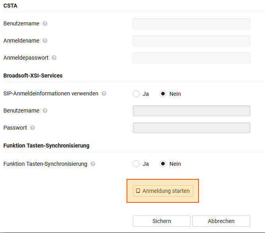Open help icon next to Broadsoft Benutzername
265x233 pixels.
coord(45,111)
